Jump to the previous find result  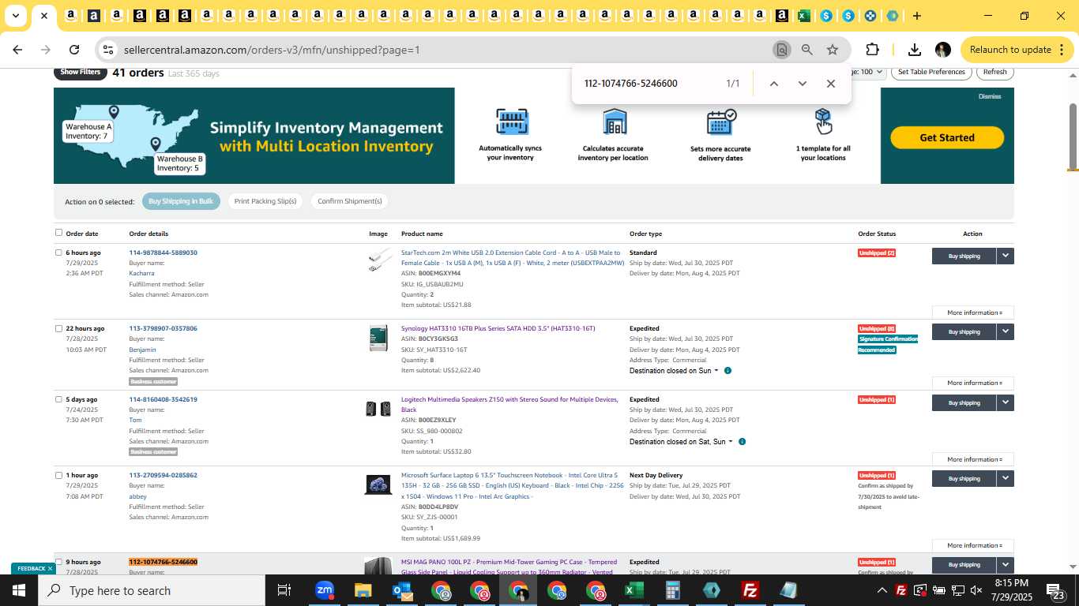774,84
